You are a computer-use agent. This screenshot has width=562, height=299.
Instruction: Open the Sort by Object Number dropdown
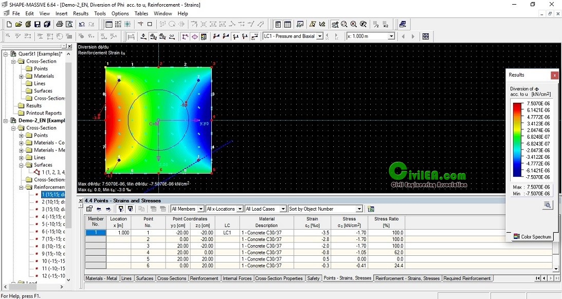359,209
